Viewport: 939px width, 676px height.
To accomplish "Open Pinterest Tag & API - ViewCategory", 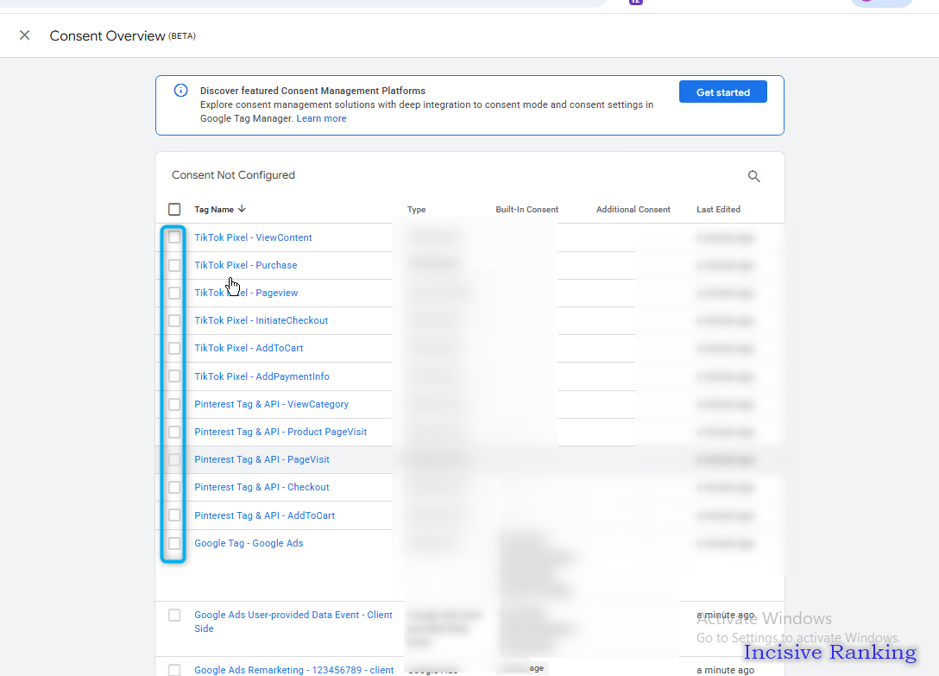I will (x=271, y=404).
